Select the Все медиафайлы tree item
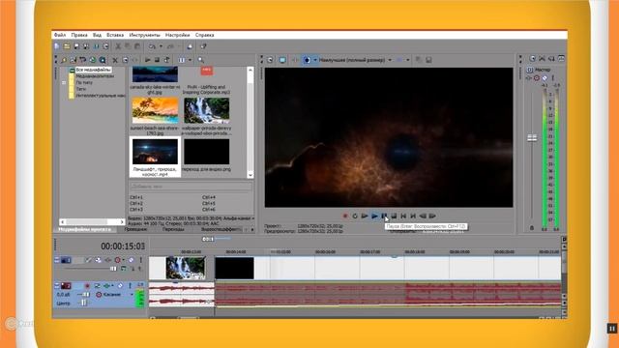 click(x=93, y=70)
